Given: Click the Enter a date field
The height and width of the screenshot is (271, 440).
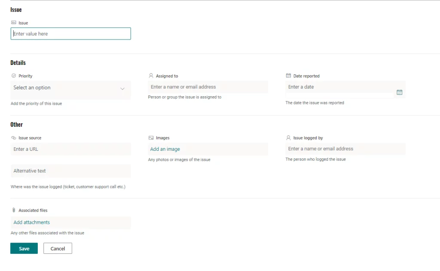Looking at the screenshot, I should coord(339,87).
